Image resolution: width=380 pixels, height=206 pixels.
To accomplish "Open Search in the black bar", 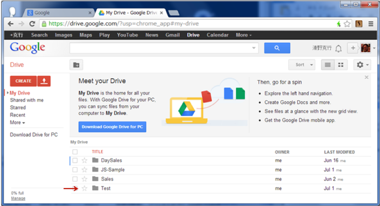I will [x=39, y=35].
